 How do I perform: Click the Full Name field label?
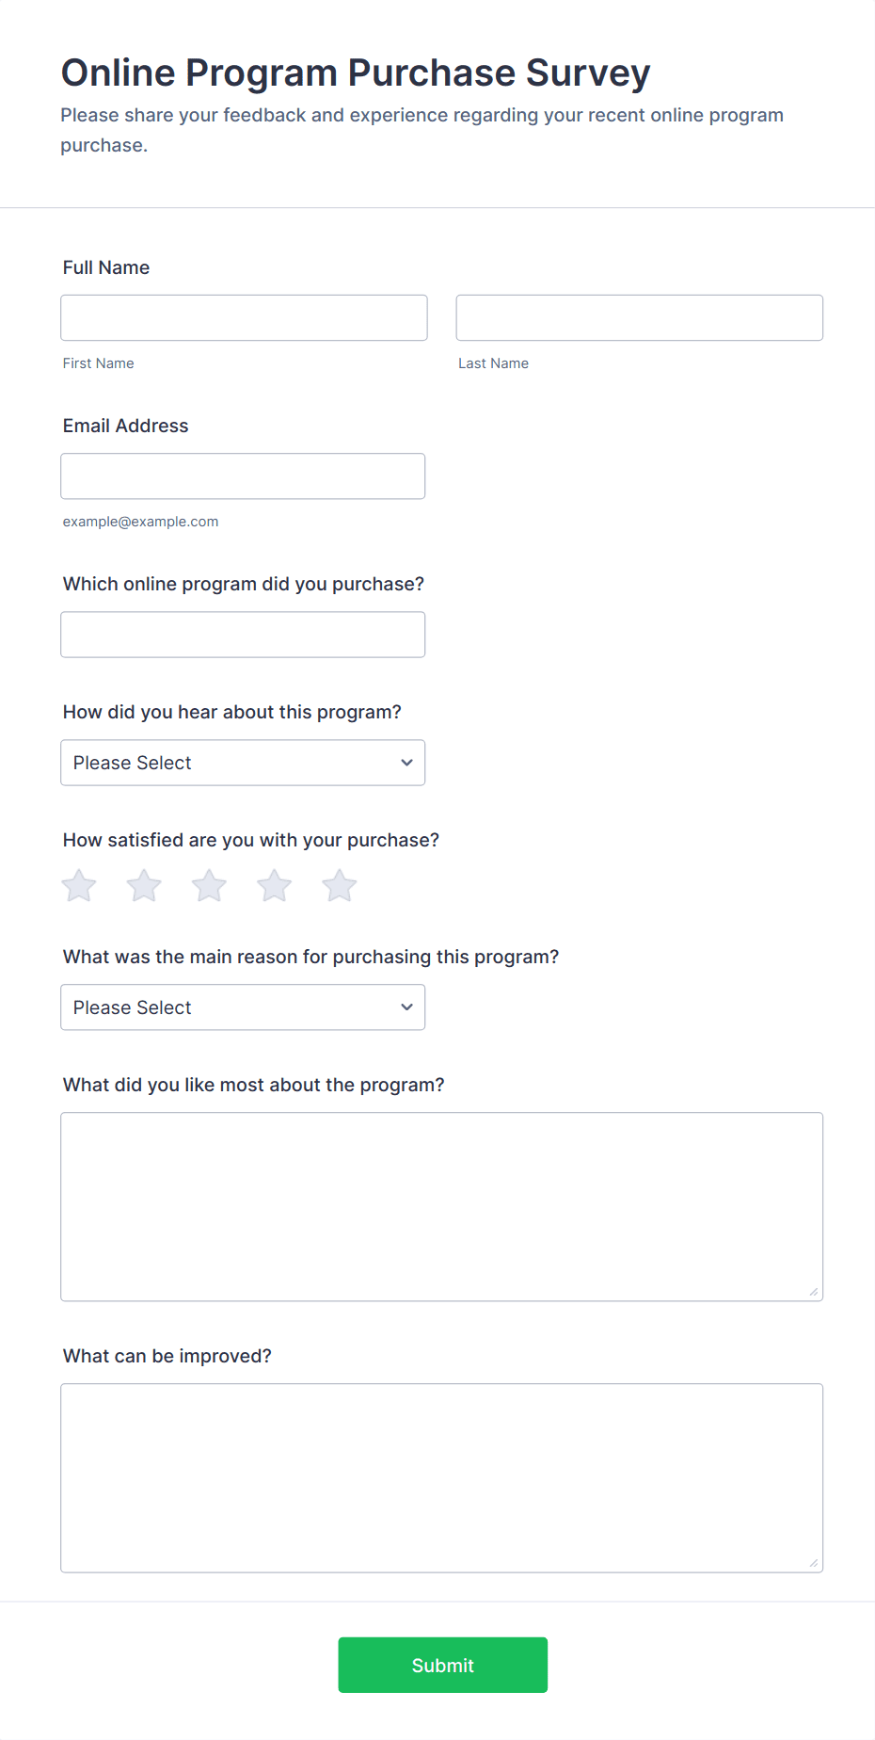pyautogui.click(x=106, y=267)
